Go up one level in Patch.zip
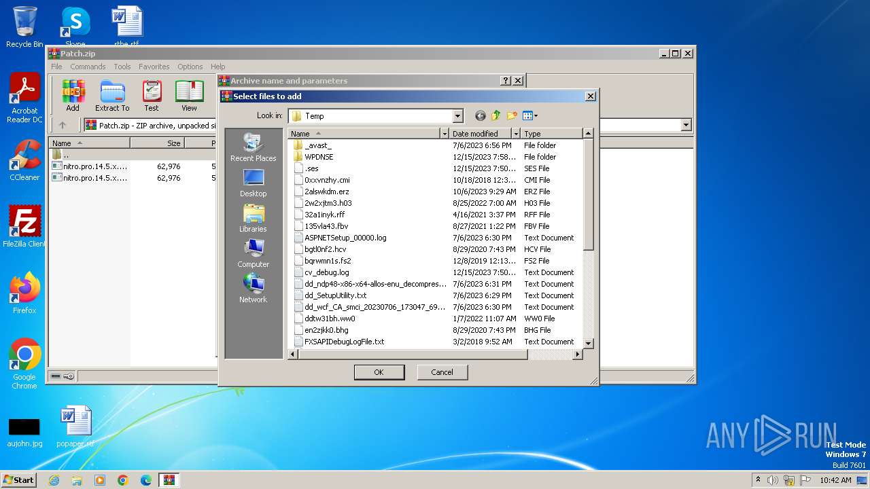The height and width of the screenshot is (489, 870). tap(63, 125)
